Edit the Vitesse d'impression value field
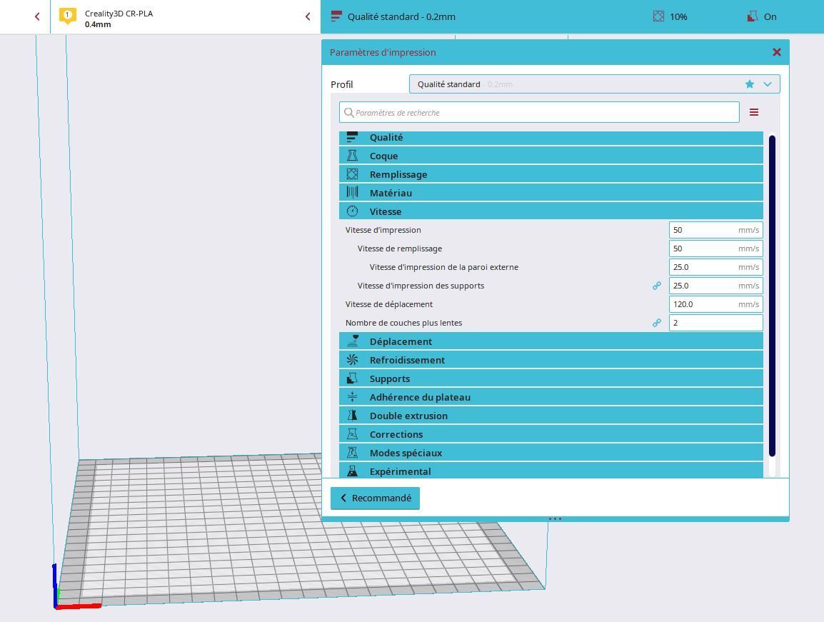Viewport: 824px width, 622px height. (x=703, y=230)
